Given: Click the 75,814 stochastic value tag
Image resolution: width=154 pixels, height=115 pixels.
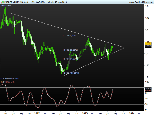Looking at the screenshot, I should [x=148, y=89].
